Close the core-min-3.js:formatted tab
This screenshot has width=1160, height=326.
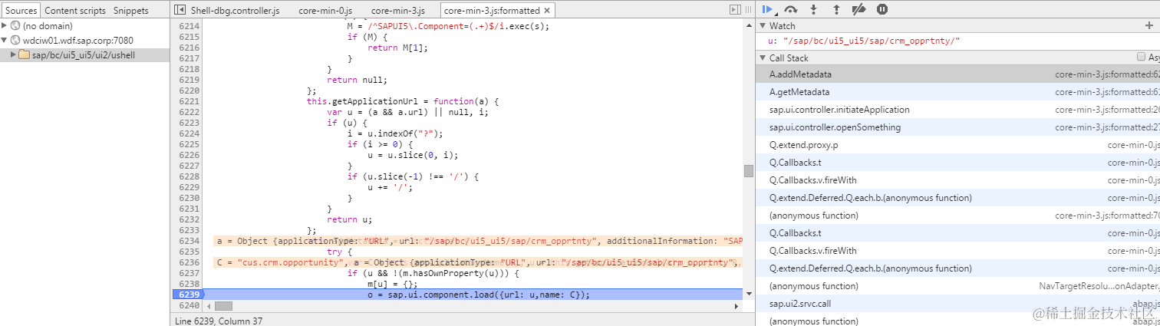[x=547, y=11]
